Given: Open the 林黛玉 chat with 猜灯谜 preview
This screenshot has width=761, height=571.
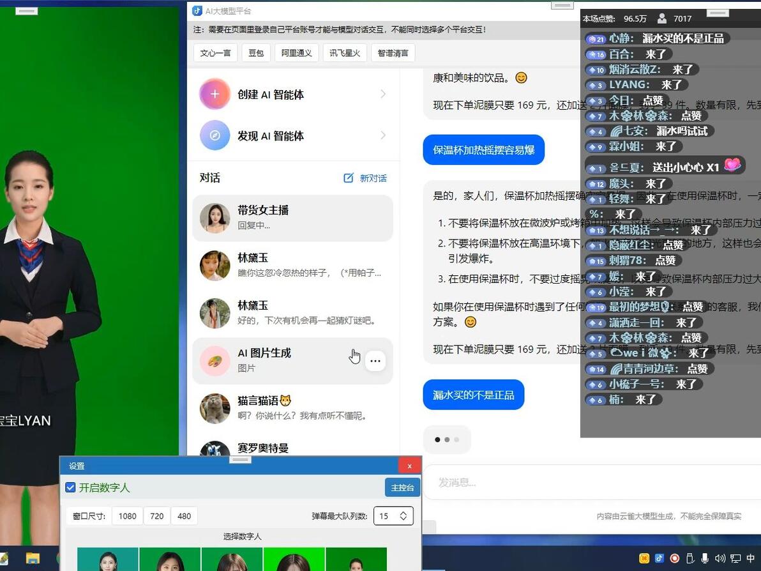Looking at the screenshot, I should [x=292, y=313].
